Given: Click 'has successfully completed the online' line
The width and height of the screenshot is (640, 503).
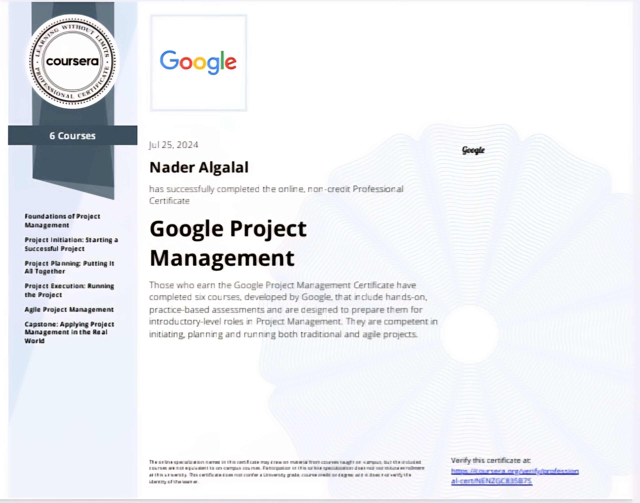Looking at the screenshot, I should pyautogui.click(x=276, y=195).
